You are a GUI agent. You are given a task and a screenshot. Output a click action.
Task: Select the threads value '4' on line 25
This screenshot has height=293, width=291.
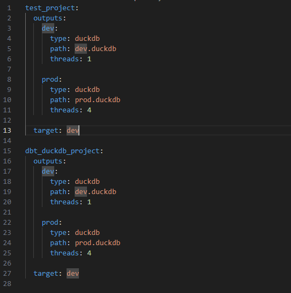[x=89, y=253]
